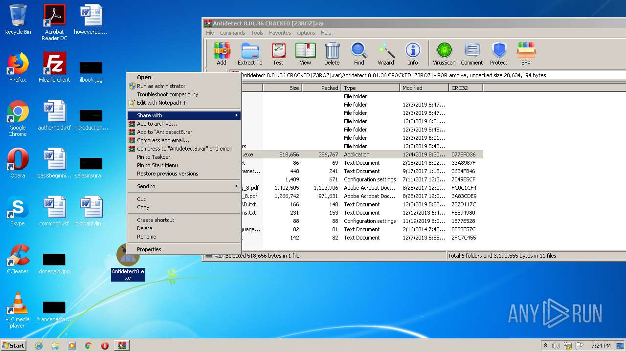Select the CCleaner desktop shortcut
Screen dimensions: 626x352
pyautogui.click(x=18, y=259)
